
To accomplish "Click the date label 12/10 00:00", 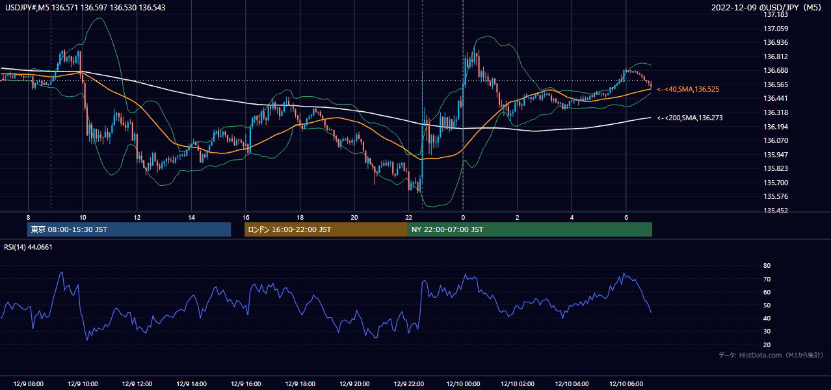I will tap(463, 384).
